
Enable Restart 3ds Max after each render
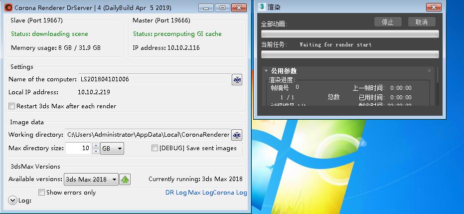click(x=11, y=106)
